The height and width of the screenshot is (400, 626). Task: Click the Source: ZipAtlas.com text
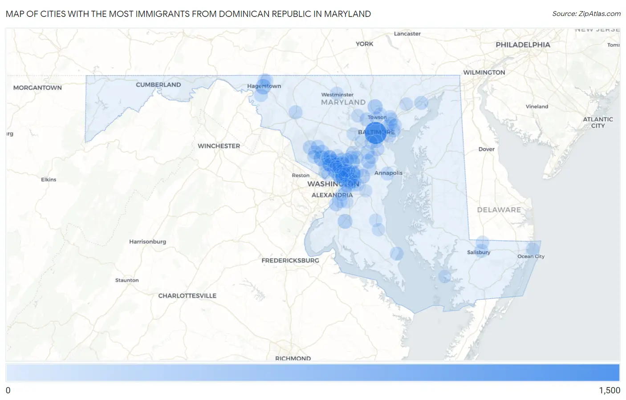(586, 14)
